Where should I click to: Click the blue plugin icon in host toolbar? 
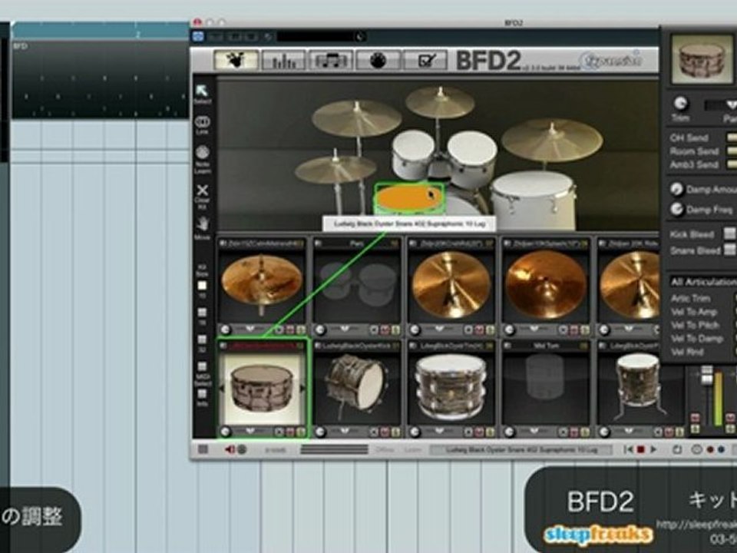click(198, 36)
